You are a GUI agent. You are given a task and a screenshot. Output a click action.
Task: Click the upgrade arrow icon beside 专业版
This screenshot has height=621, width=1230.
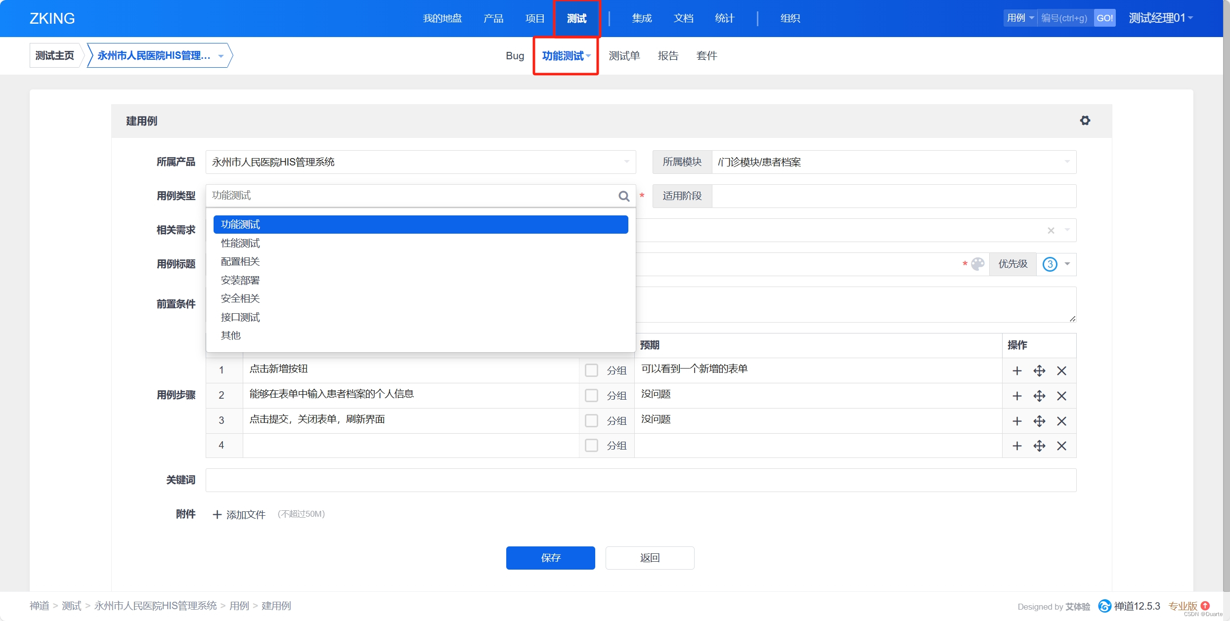click(1205, 606)
